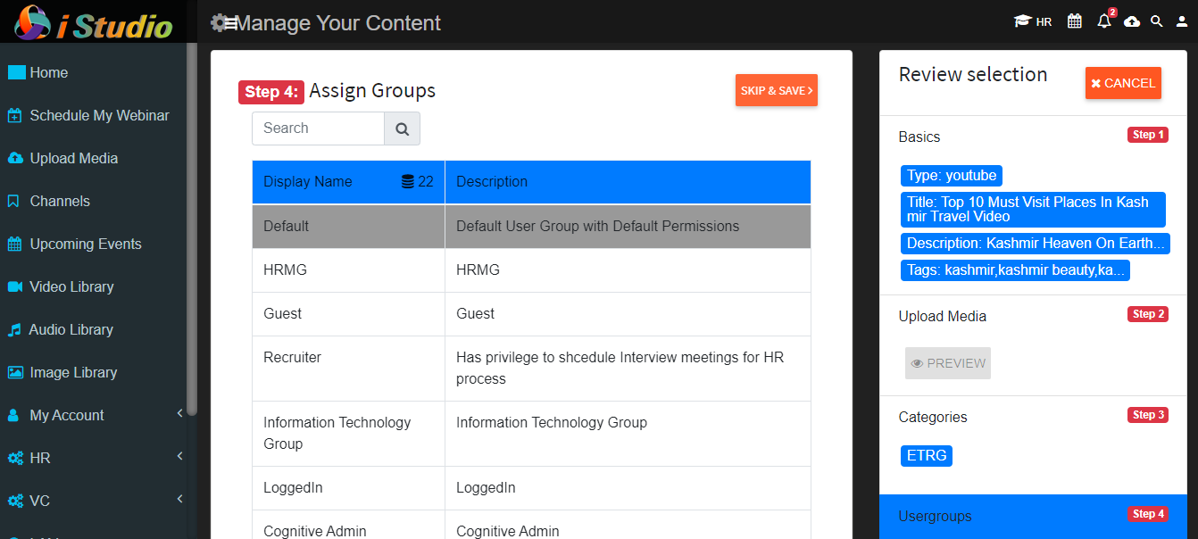Expand the VC submenu chevron

click(x=179, y=499)
